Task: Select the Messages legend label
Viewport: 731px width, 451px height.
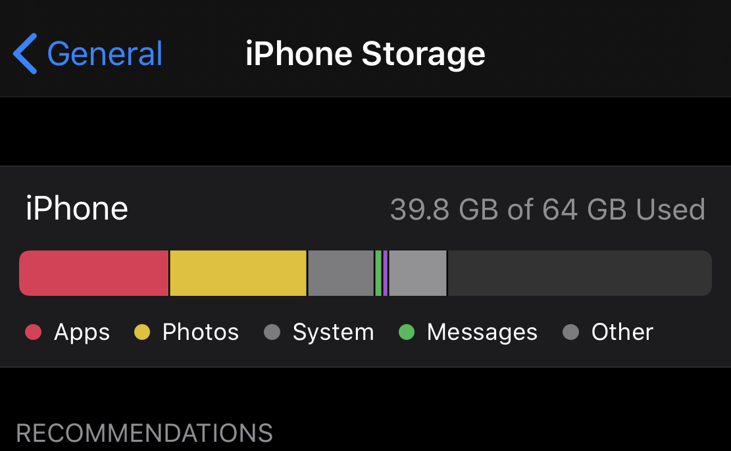Action: [x=482, y=333]
